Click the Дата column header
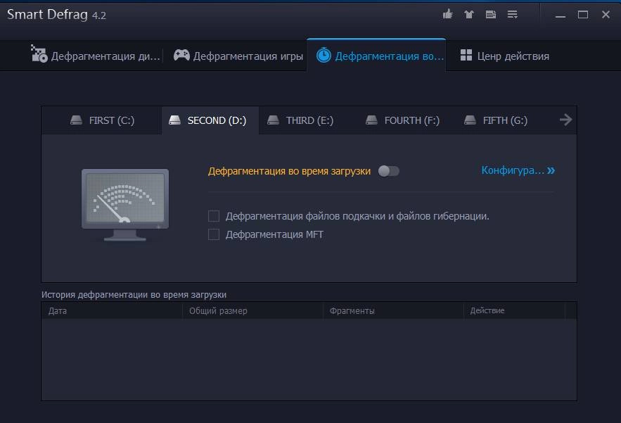This screenshot has width=621, height=423. point(112,311)
